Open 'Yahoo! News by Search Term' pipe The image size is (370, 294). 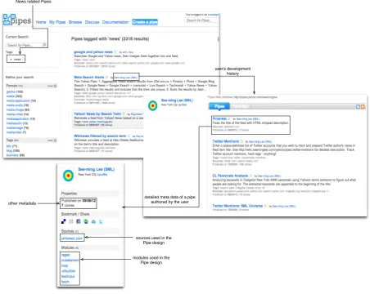point(97,114)
